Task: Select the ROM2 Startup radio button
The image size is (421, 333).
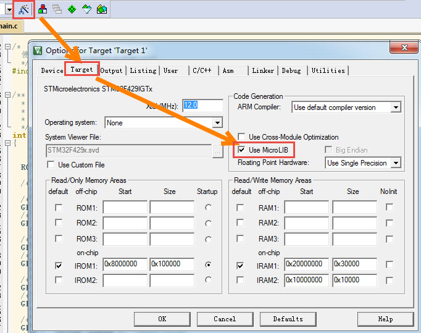Action: [x=208, y=224]
